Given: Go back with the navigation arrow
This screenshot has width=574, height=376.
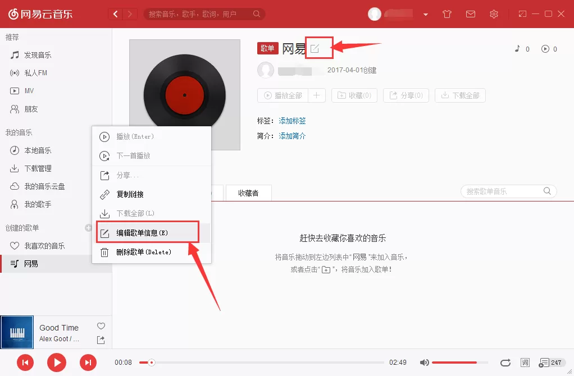Looking at the screenshot, I should click(x=116, y=14).
